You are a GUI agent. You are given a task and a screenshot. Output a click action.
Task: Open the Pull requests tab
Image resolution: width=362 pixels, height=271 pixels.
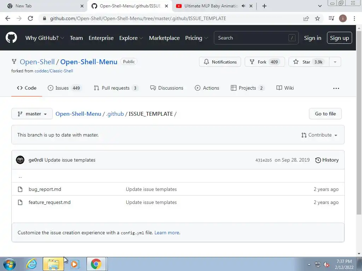(x=116, y=88)
